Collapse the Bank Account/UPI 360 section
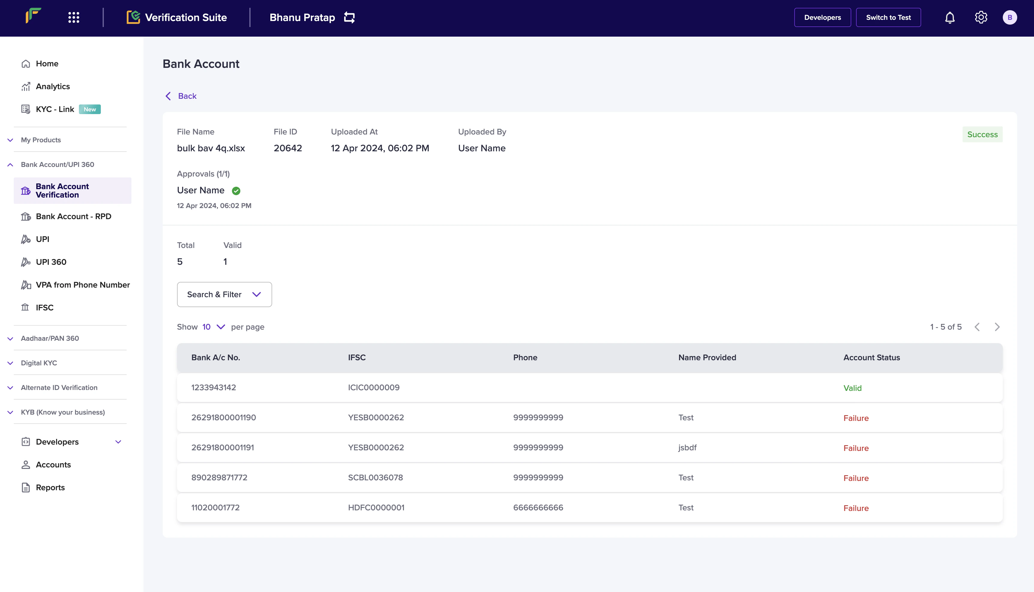This screenshot has width=1034, height=592. point(57,165)
